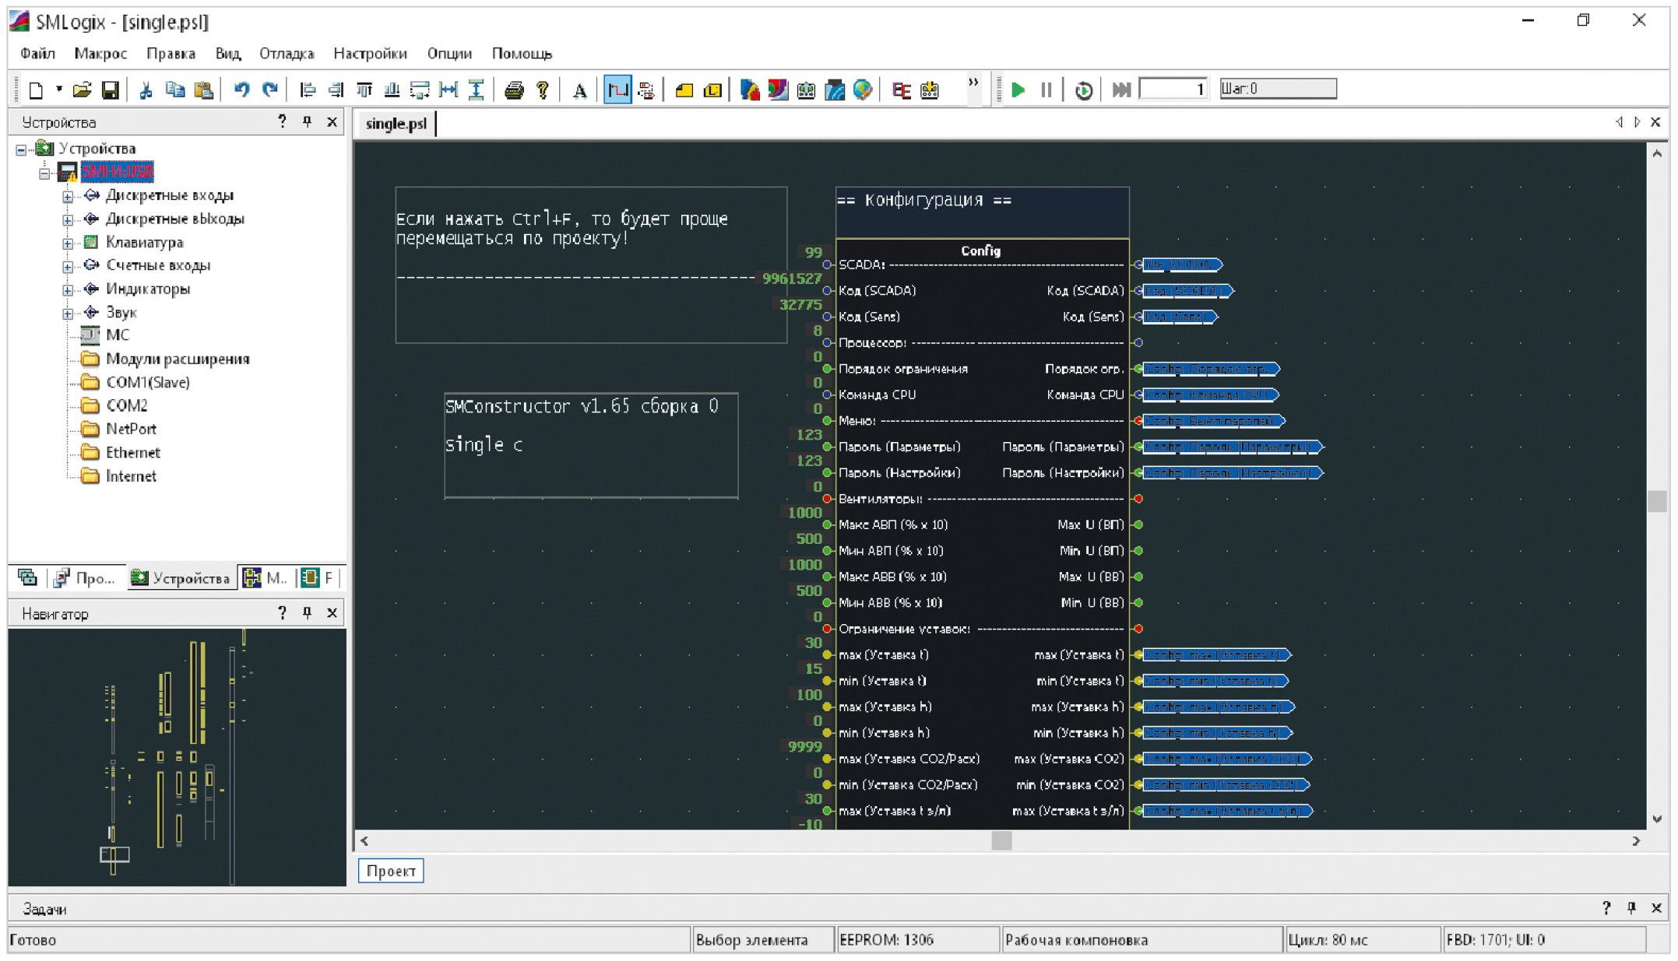
Task: Pin the Навигатор panel
Action: [308, 613]
